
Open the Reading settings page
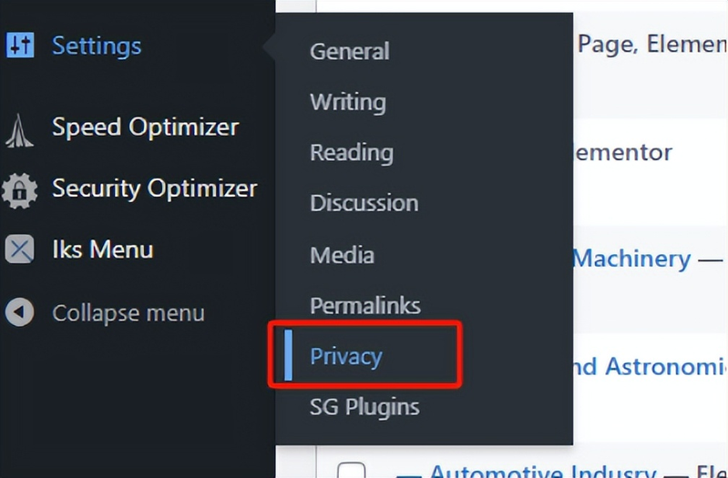pyautogui.click(x=351, y=152)
